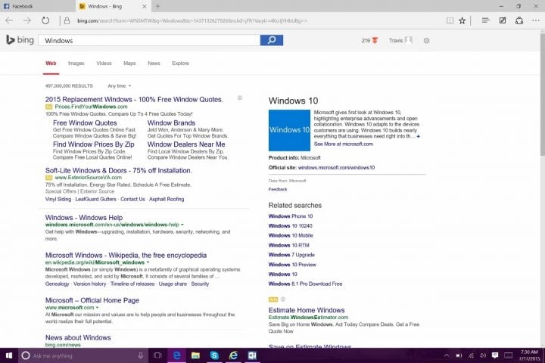Open Estimate Home Windows ad link
Image resolution: width=545 pixels, height=363 pixels.
click(x=307, y=310)
